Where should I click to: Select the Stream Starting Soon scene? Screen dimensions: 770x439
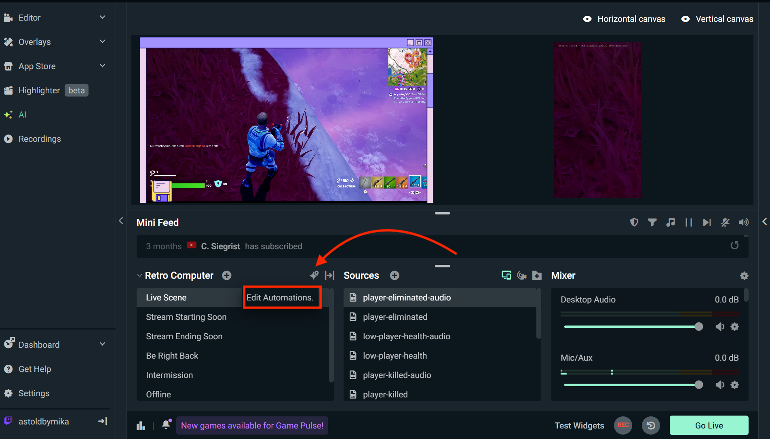click(x=233, y=317)
